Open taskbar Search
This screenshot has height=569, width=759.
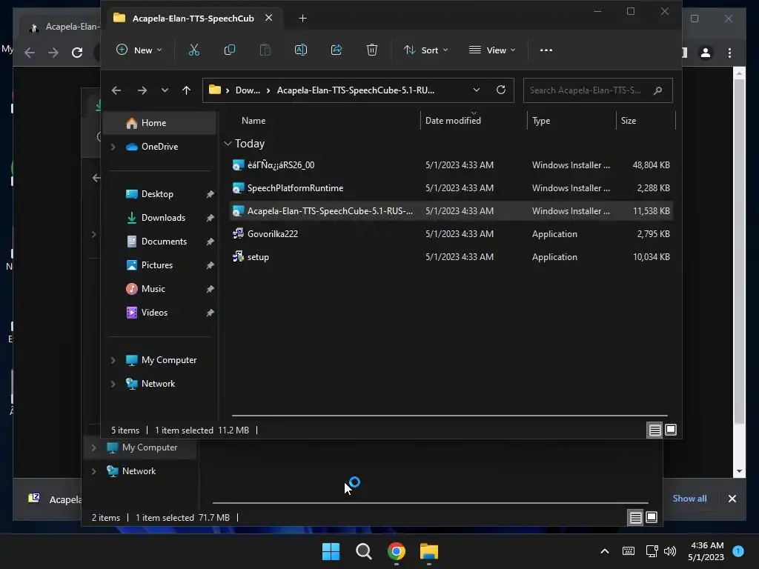(363, 551)
